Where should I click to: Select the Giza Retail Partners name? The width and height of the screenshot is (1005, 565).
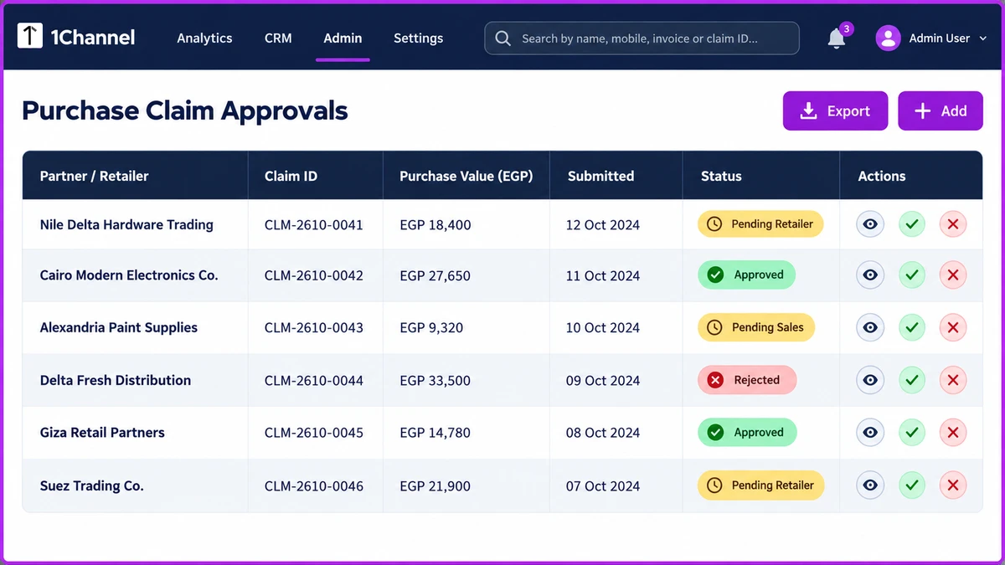click(102, 433)
